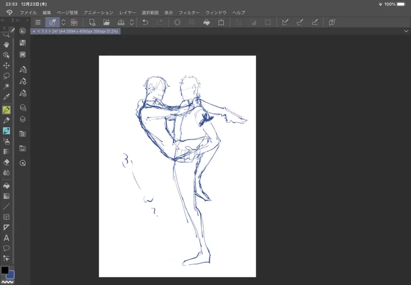The image size is (411, 285).
Task: Select the Fill bucket tool in left toolbar
Action: tap(6, 186)
